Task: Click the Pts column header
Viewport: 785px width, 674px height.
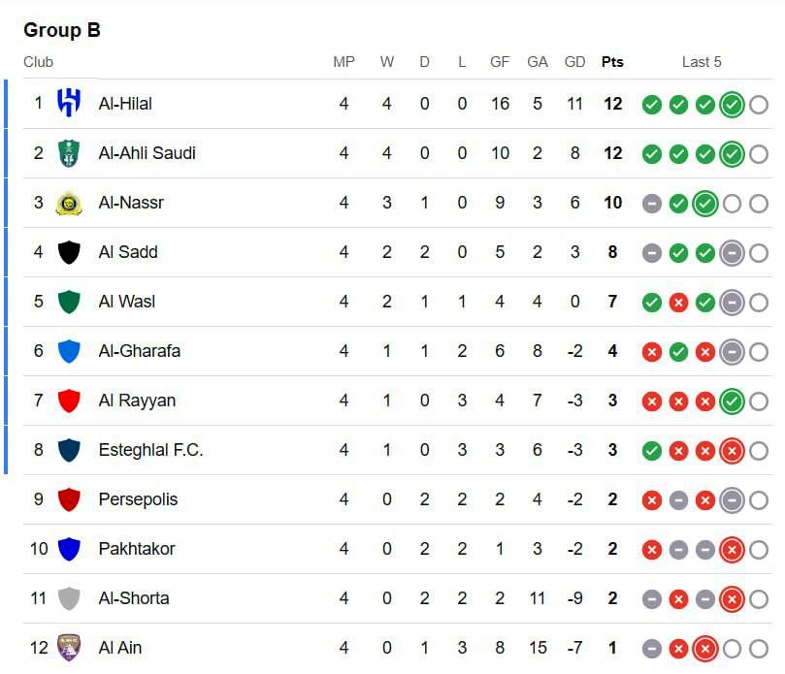Action: [612, 62]
